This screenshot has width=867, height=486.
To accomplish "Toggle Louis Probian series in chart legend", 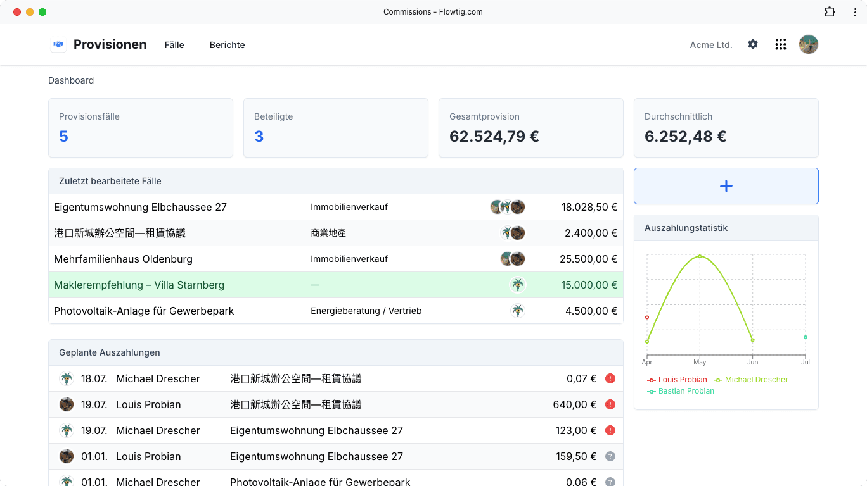I will pyautogui.click(x=677, y=380).
